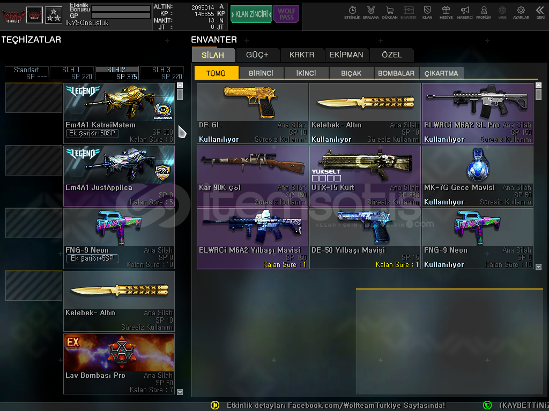Click the clan emblem next to the logo
The image size is (549, 411).
coord(34,15)
